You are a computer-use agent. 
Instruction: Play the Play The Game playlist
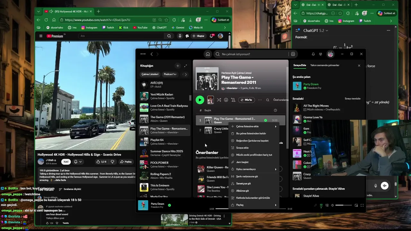tap(200, 100)
